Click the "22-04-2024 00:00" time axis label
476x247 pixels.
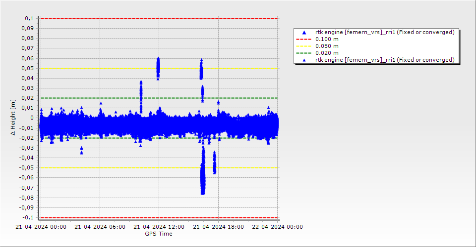pyautogui.click(x=278, y=227)
